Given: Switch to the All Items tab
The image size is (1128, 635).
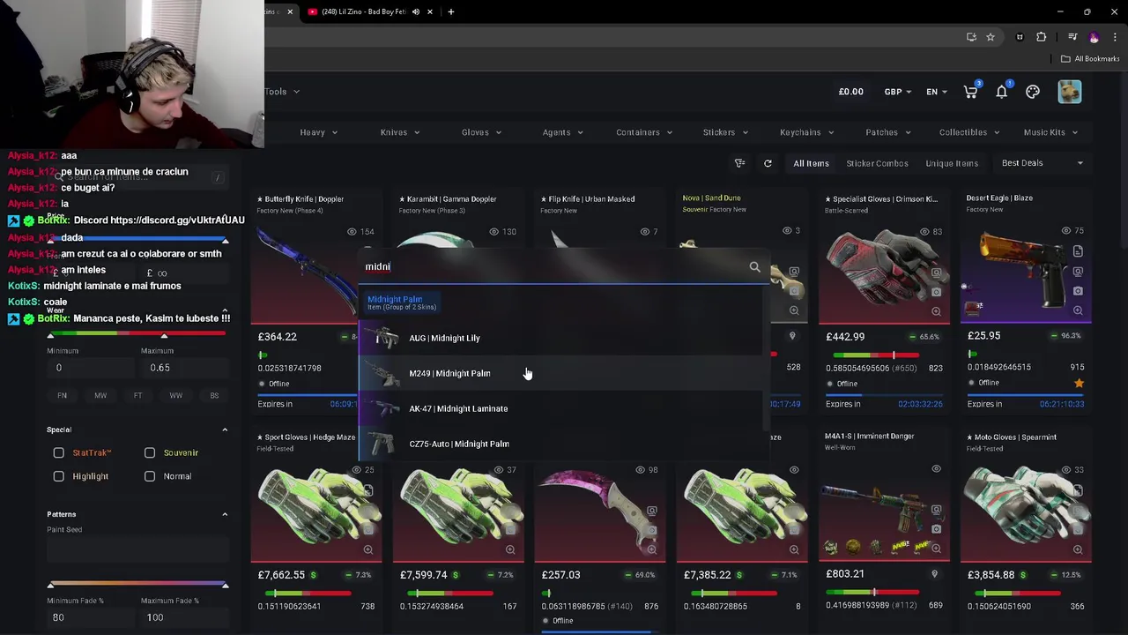Looking at the screenshot, I should 811,163.
